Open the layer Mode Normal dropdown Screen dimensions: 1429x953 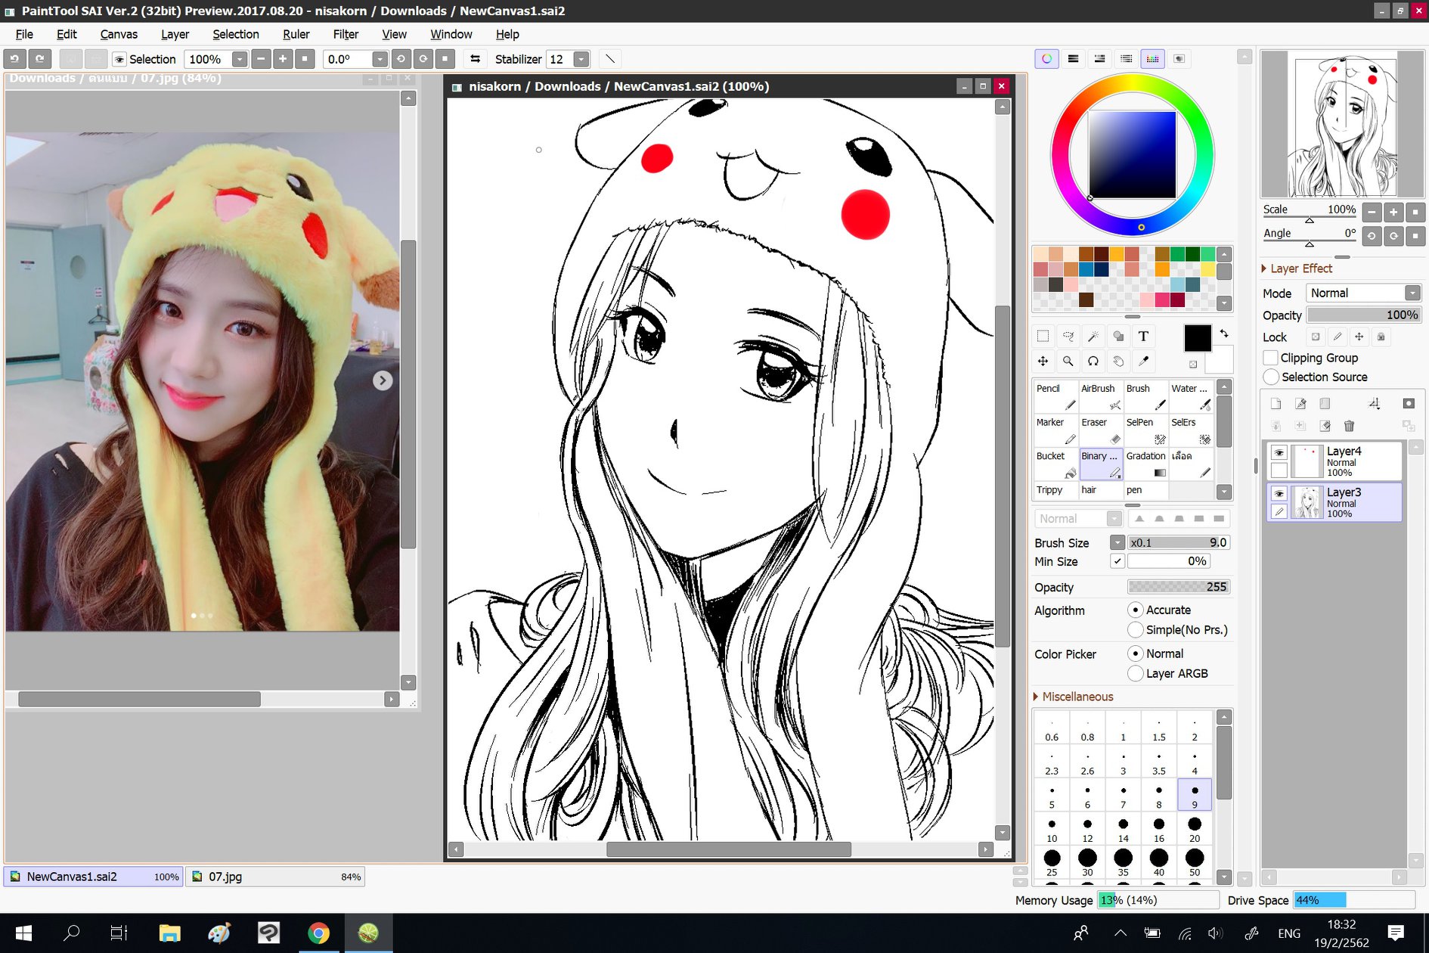tap(1412, 293)
